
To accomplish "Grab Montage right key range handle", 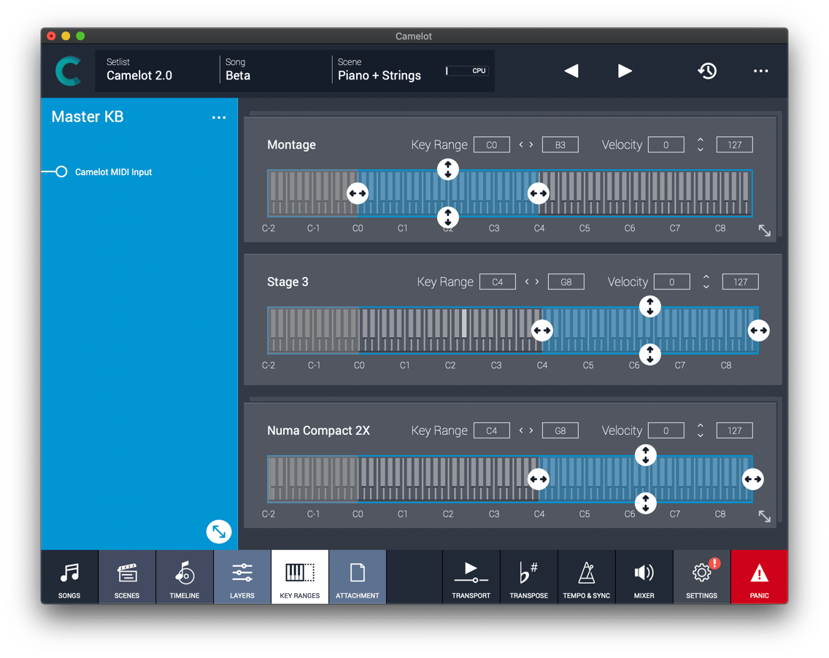I will point(539,193).
